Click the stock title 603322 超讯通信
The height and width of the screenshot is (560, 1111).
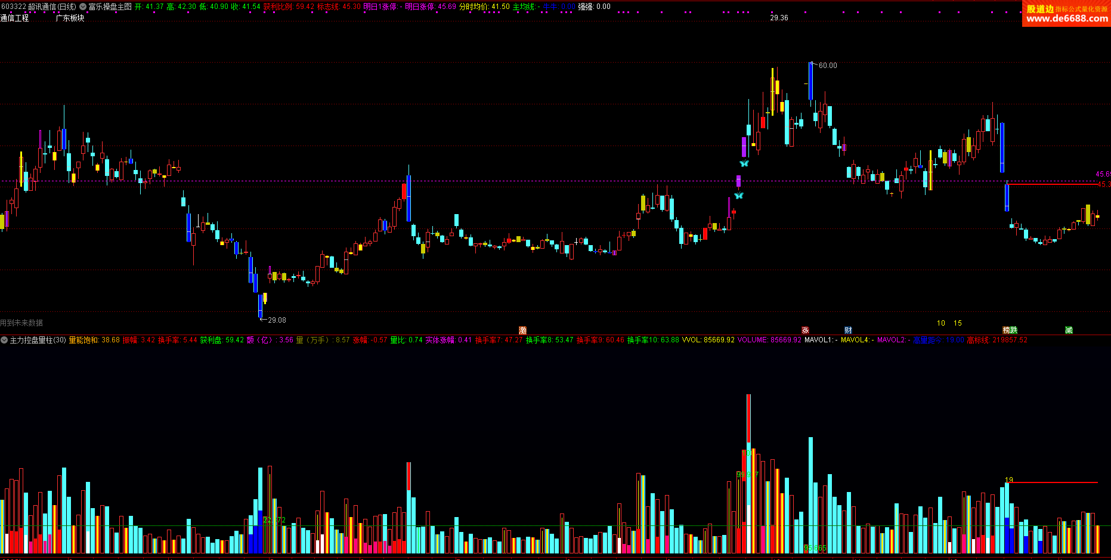pos(39,7)
